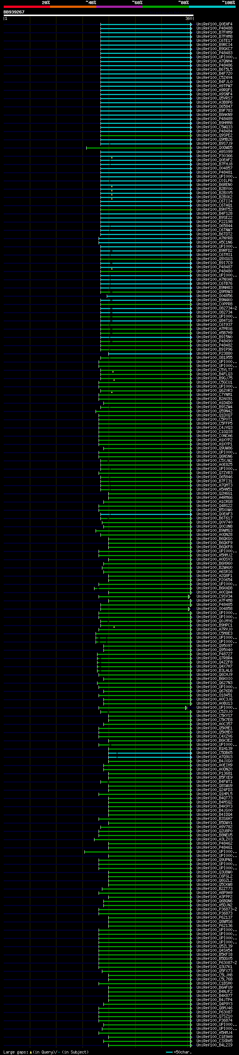Select hit UniRef100_P48485
This screenshot has height=1055, width=239.
tap(214, 604)
